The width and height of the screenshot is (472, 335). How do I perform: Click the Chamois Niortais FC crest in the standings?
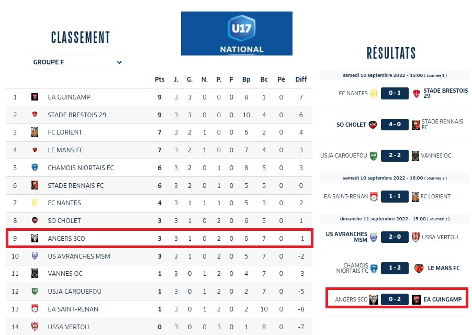(35, 168)
